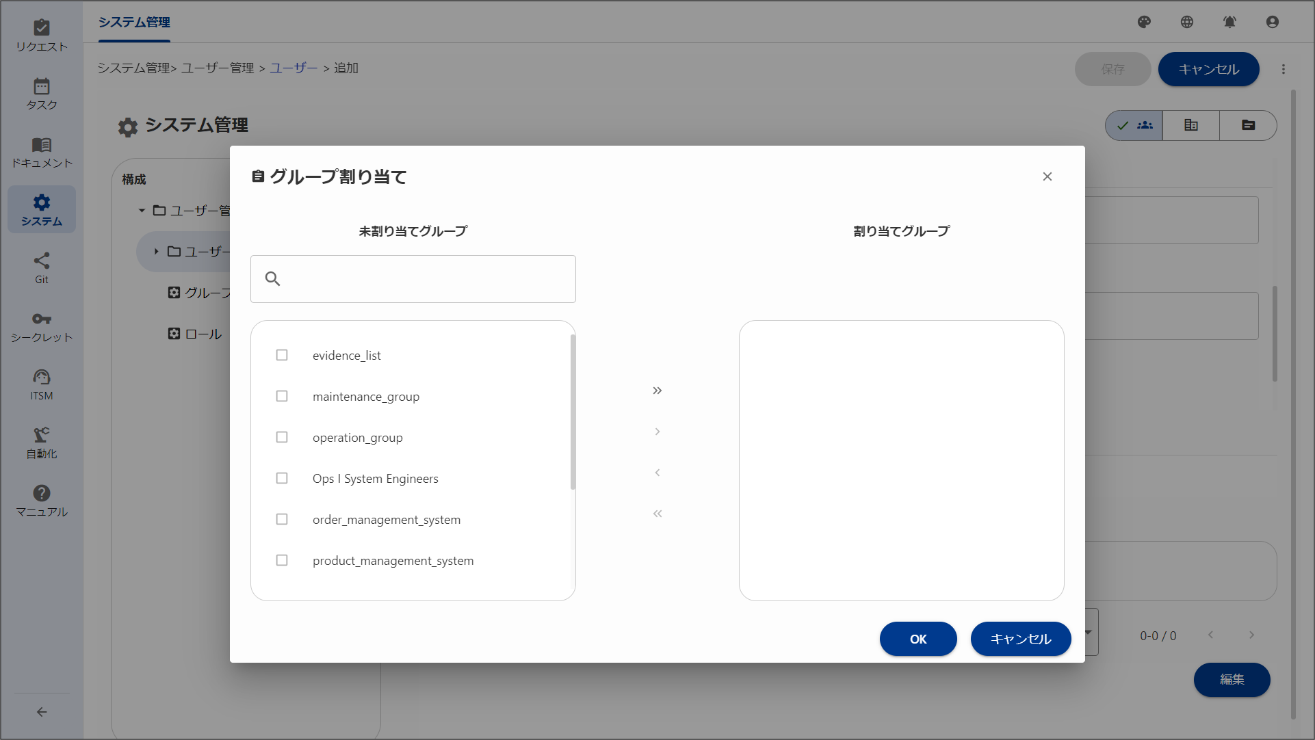1315x740 pixels.
Task: Confirm group assignment with OK
Action: (918, 639)
